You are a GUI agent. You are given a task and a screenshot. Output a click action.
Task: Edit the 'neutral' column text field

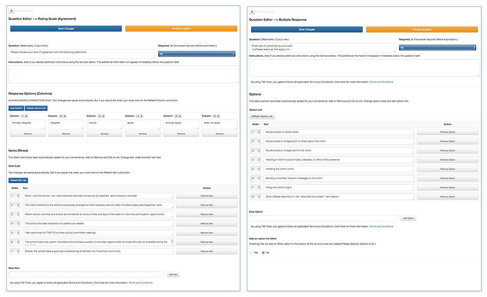coord(104,124)
